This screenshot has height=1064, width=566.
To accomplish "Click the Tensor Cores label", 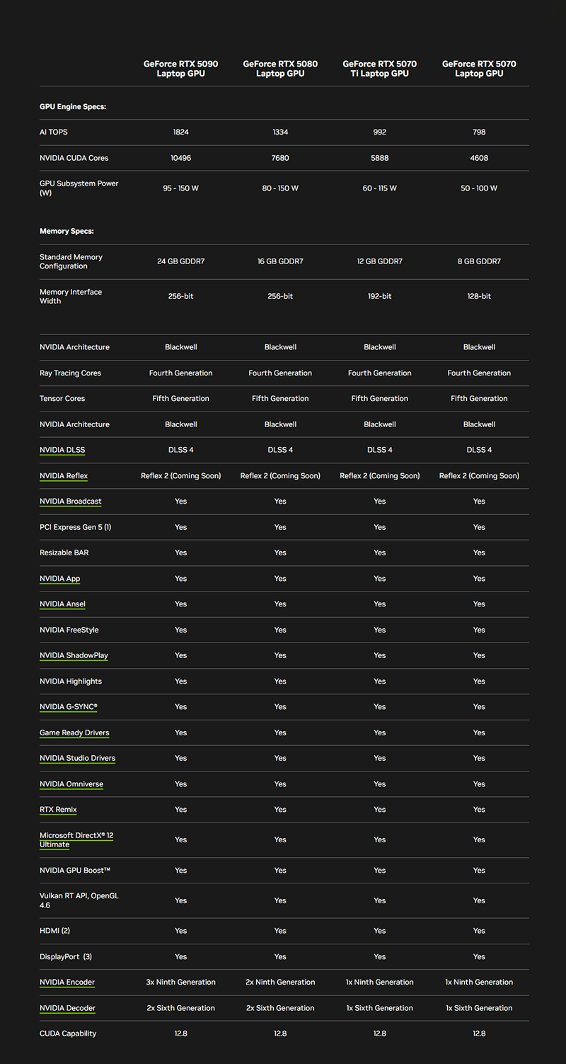I will (x=62, y=398).
